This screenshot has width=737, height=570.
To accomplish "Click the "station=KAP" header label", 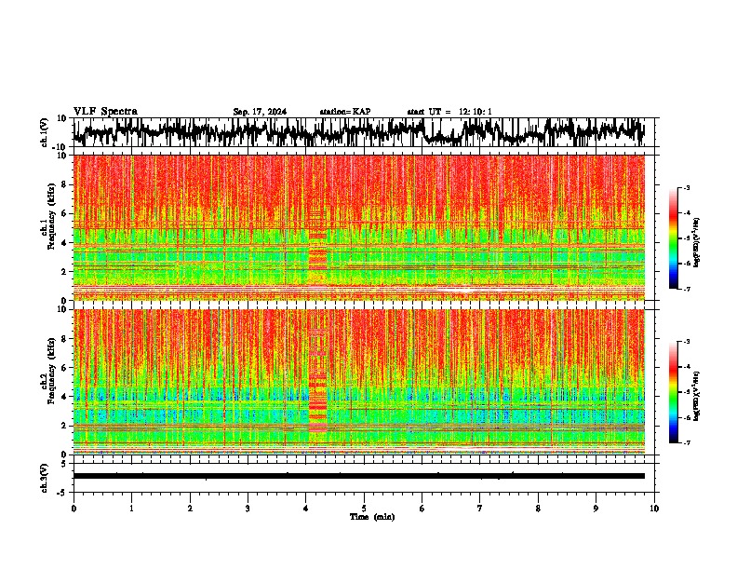I will tap(345, 112).
